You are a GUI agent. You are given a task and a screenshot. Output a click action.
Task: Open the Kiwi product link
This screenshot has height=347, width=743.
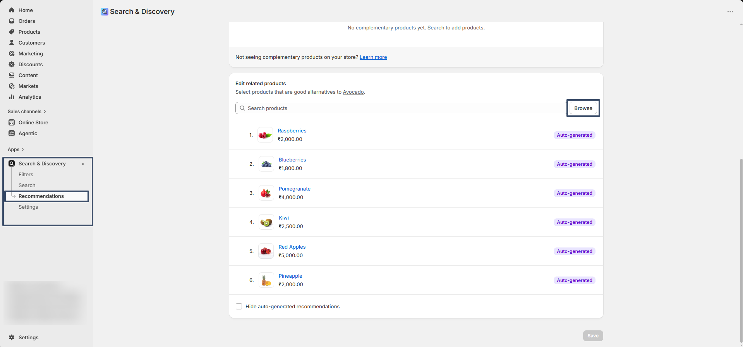284,218
